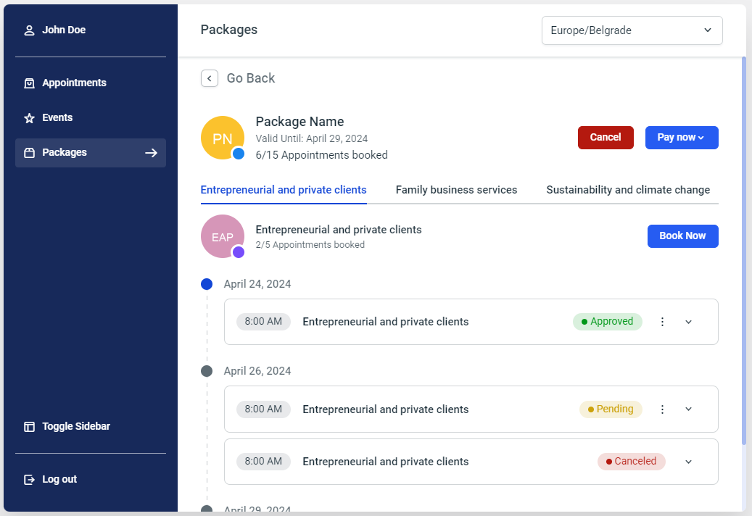The width and height of the screenshot is (752, 516).
Task: Open the three-dot menu for the Pending appointment
Action: [662, 409]
